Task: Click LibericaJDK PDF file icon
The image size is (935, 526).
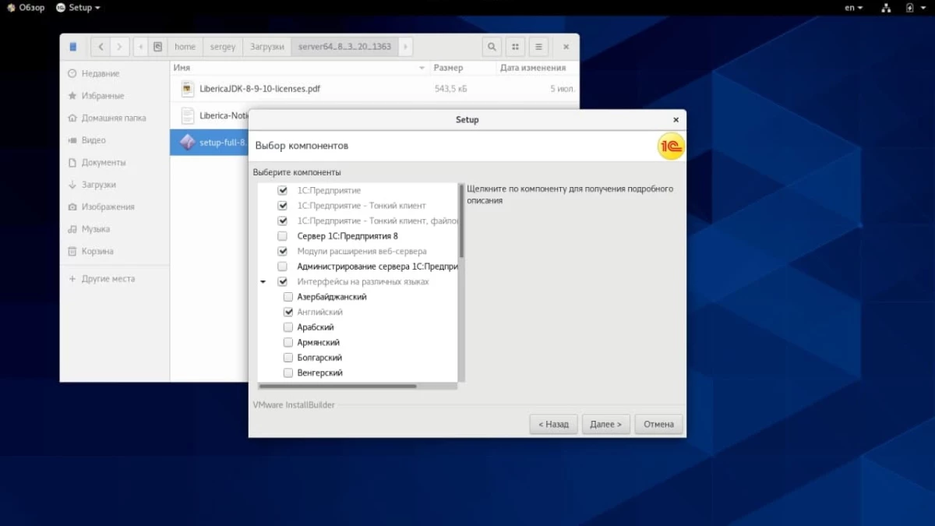Action: tap(187, 89)
